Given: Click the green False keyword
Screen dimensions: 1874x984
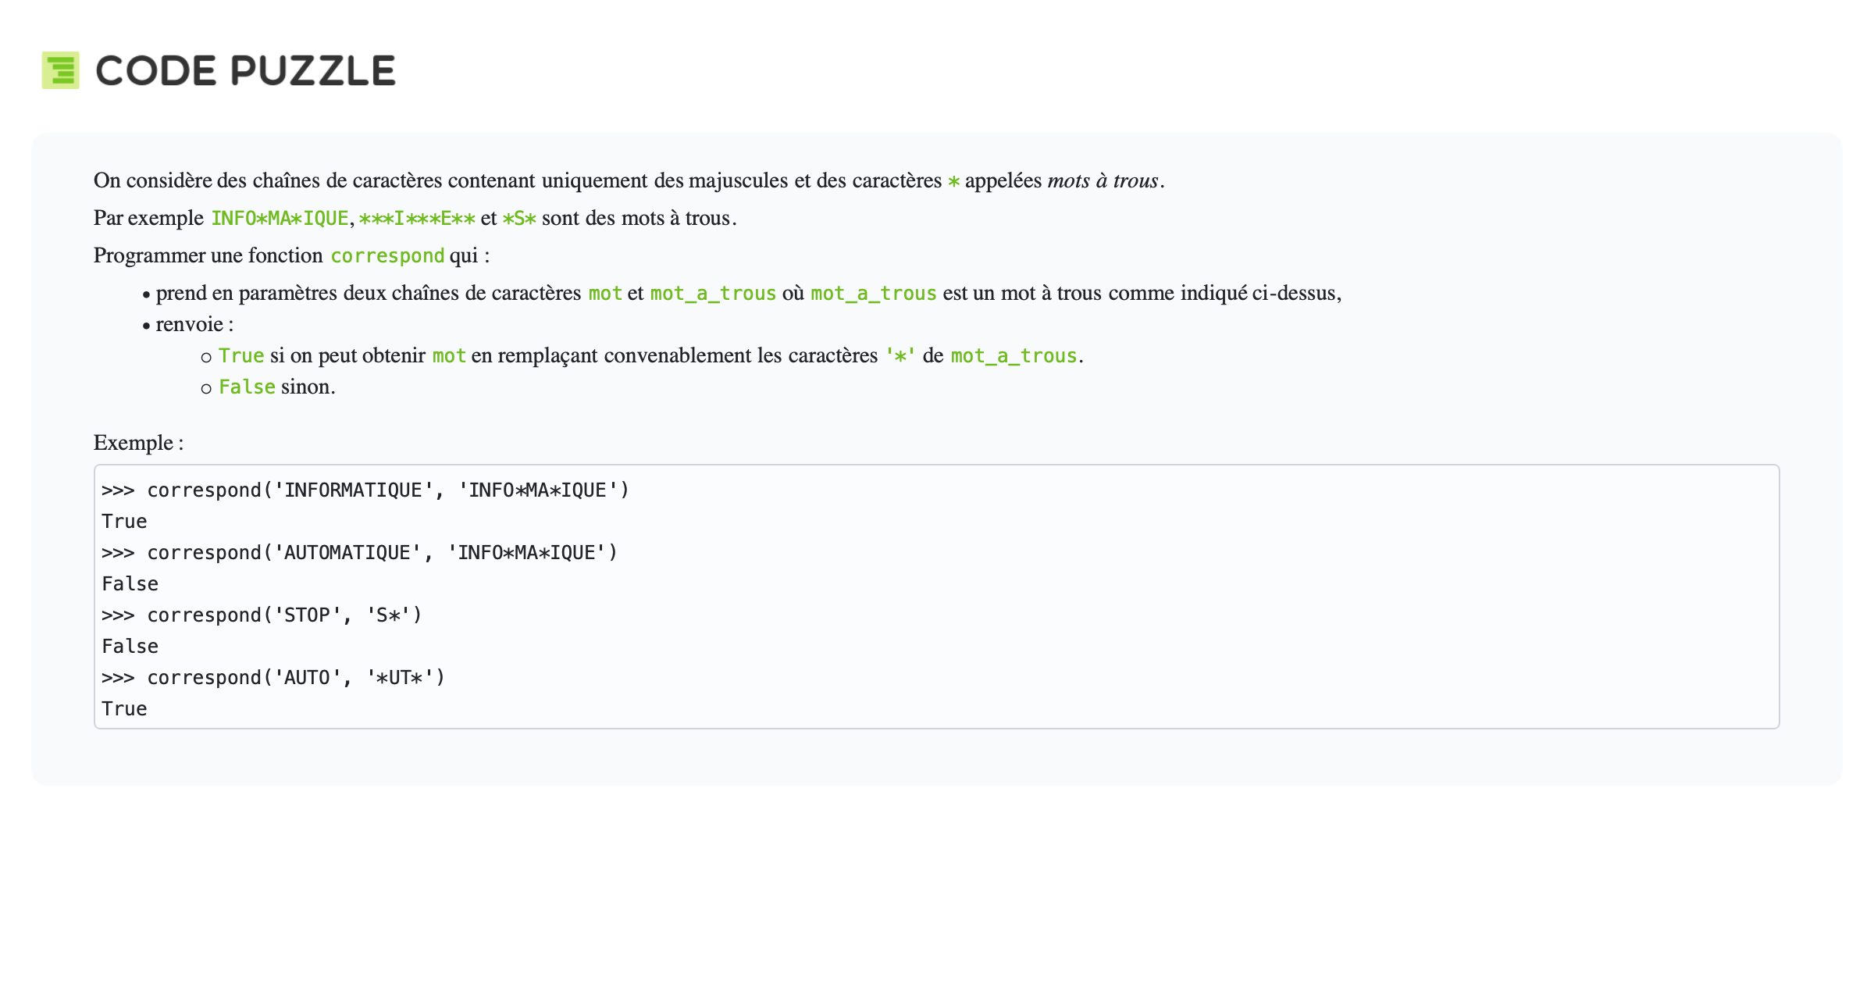Looking at the screenshot, I should tap(246, 387).
